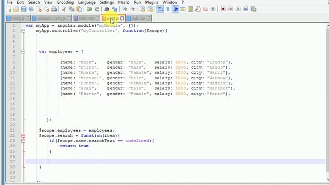The image size is (329, 185).
Task: Cut selection with the scissors icon
Action: click(64, 9)
